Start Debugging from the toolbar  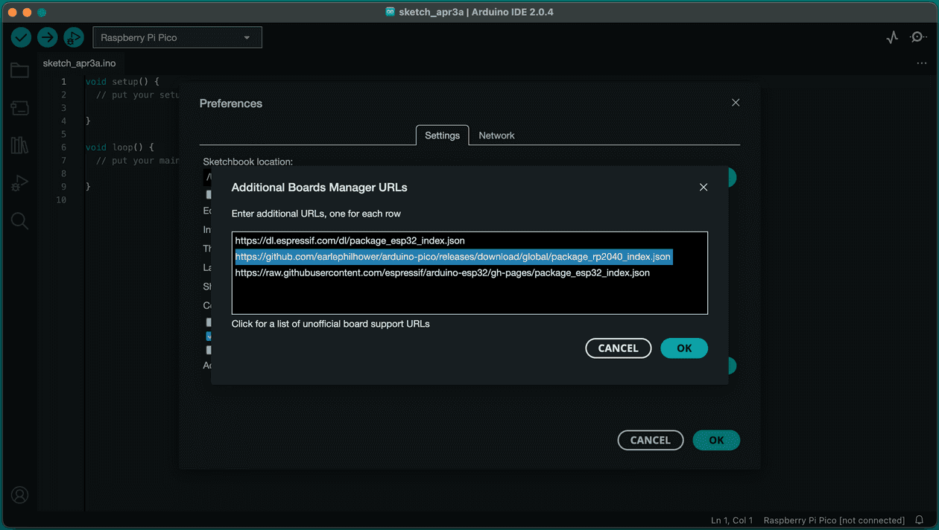tap(73, 37)
